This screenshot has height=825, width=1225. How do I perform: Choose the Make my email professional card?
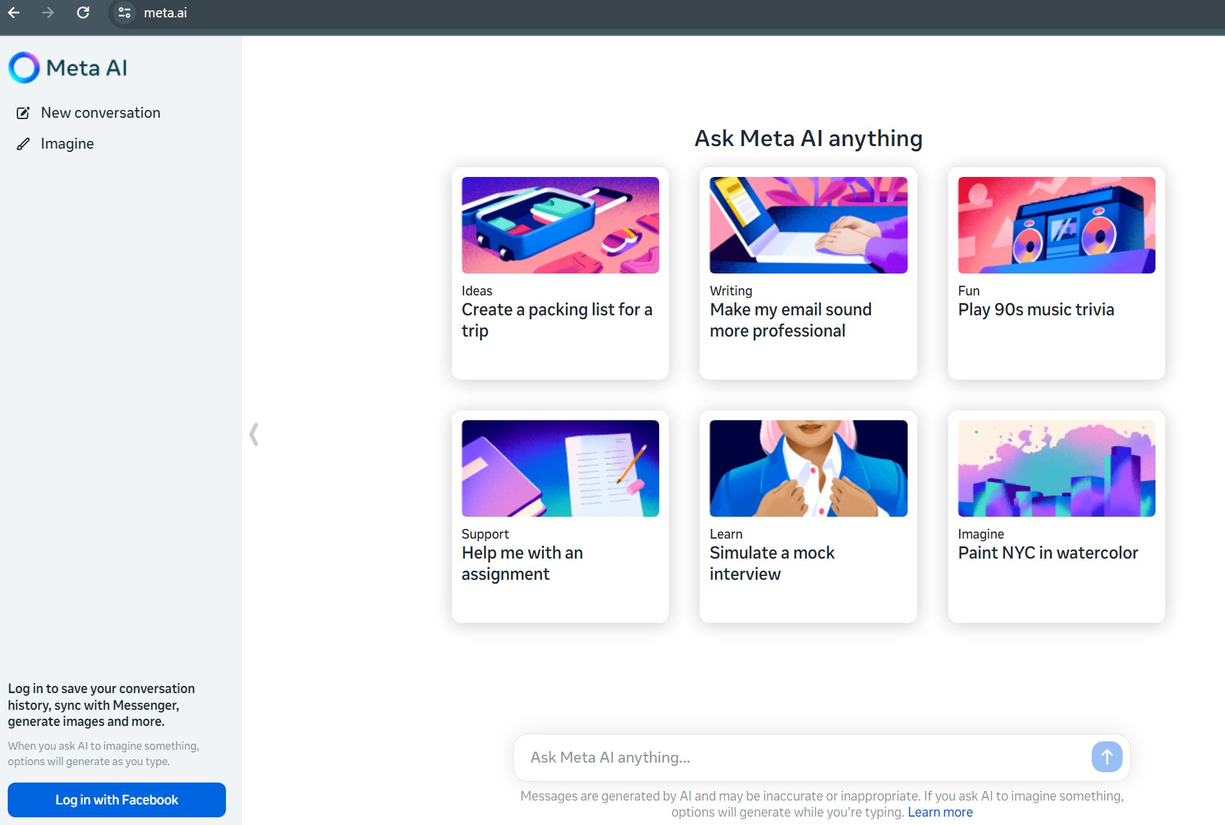808,273
